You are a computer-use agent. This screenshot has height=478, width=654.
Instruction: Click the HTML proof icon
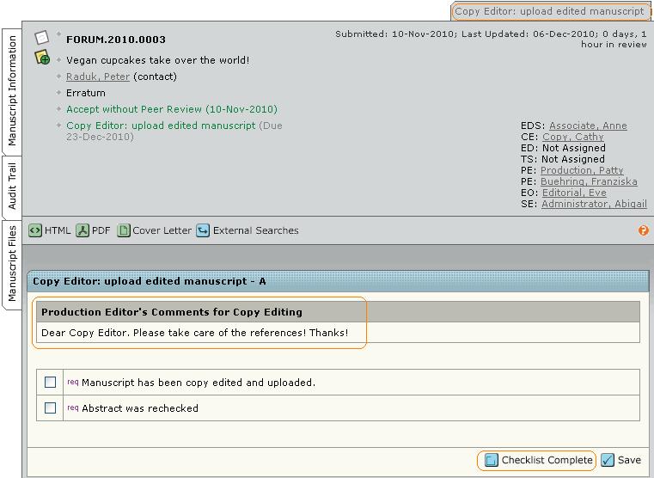click(35, 230)
